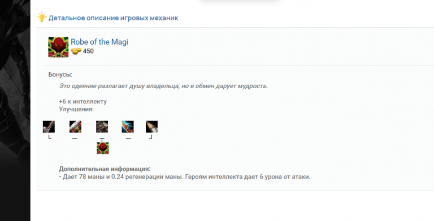This screenshot has width=434, height=221.
Task: Click the gold coins icon beside 450
Action: pyautogui.click(x=76, y=51)
